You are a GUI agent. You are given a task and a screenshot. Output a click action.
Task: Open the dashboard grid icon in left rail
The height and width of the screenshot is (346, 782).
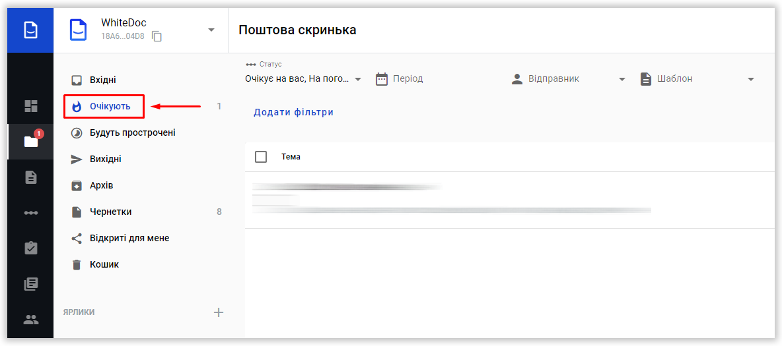[31, 106]
